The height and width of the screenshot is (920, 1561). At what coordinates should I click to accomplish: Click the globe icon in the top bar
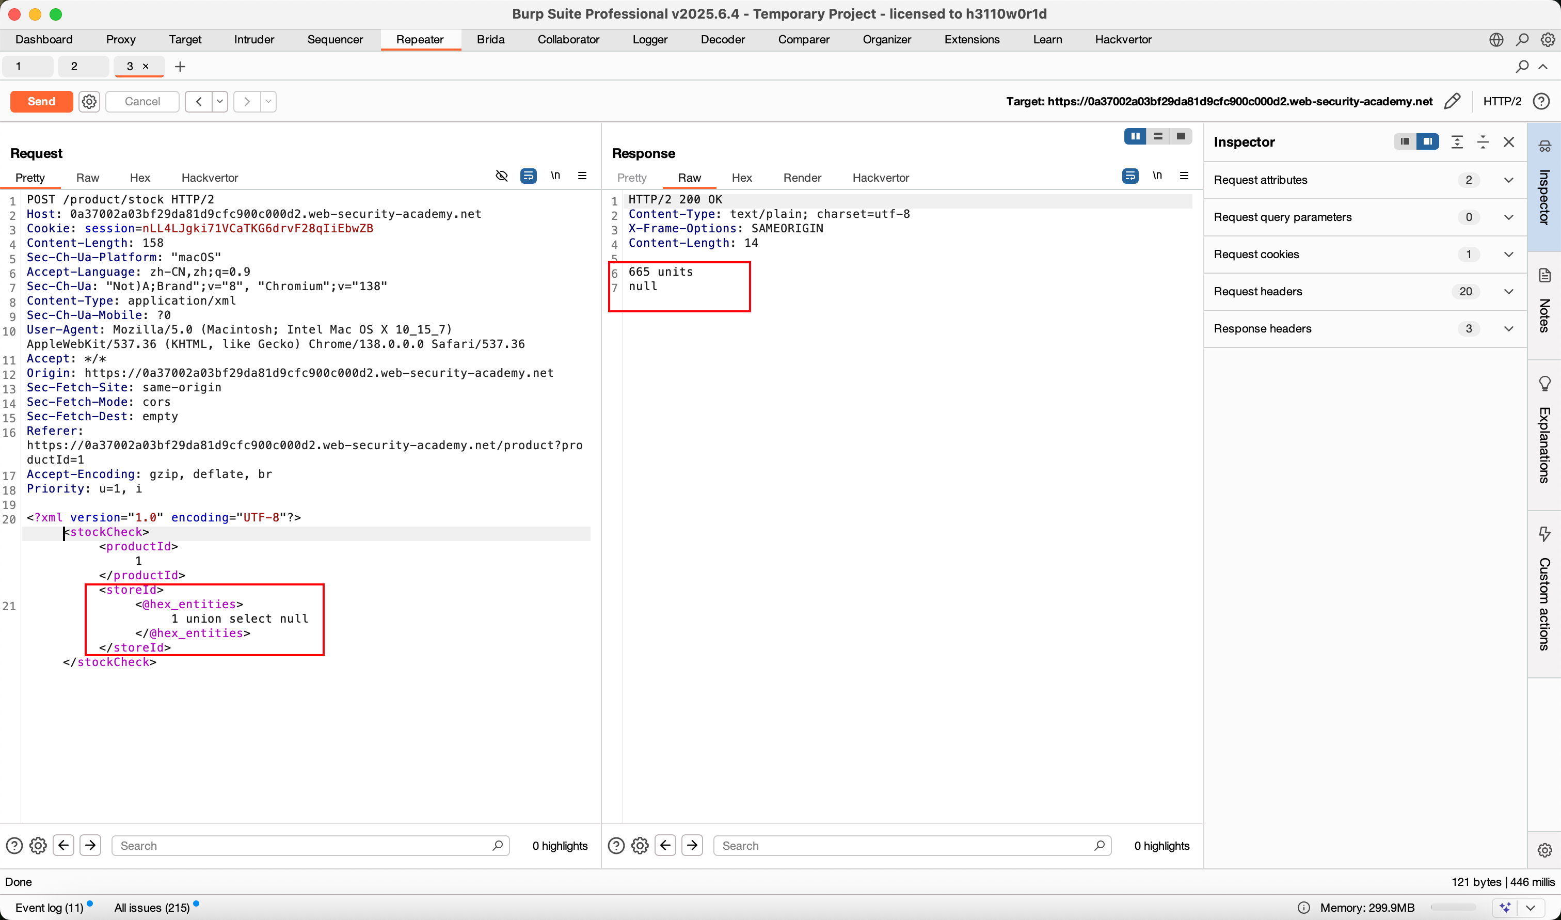(x=1496, y=40)
